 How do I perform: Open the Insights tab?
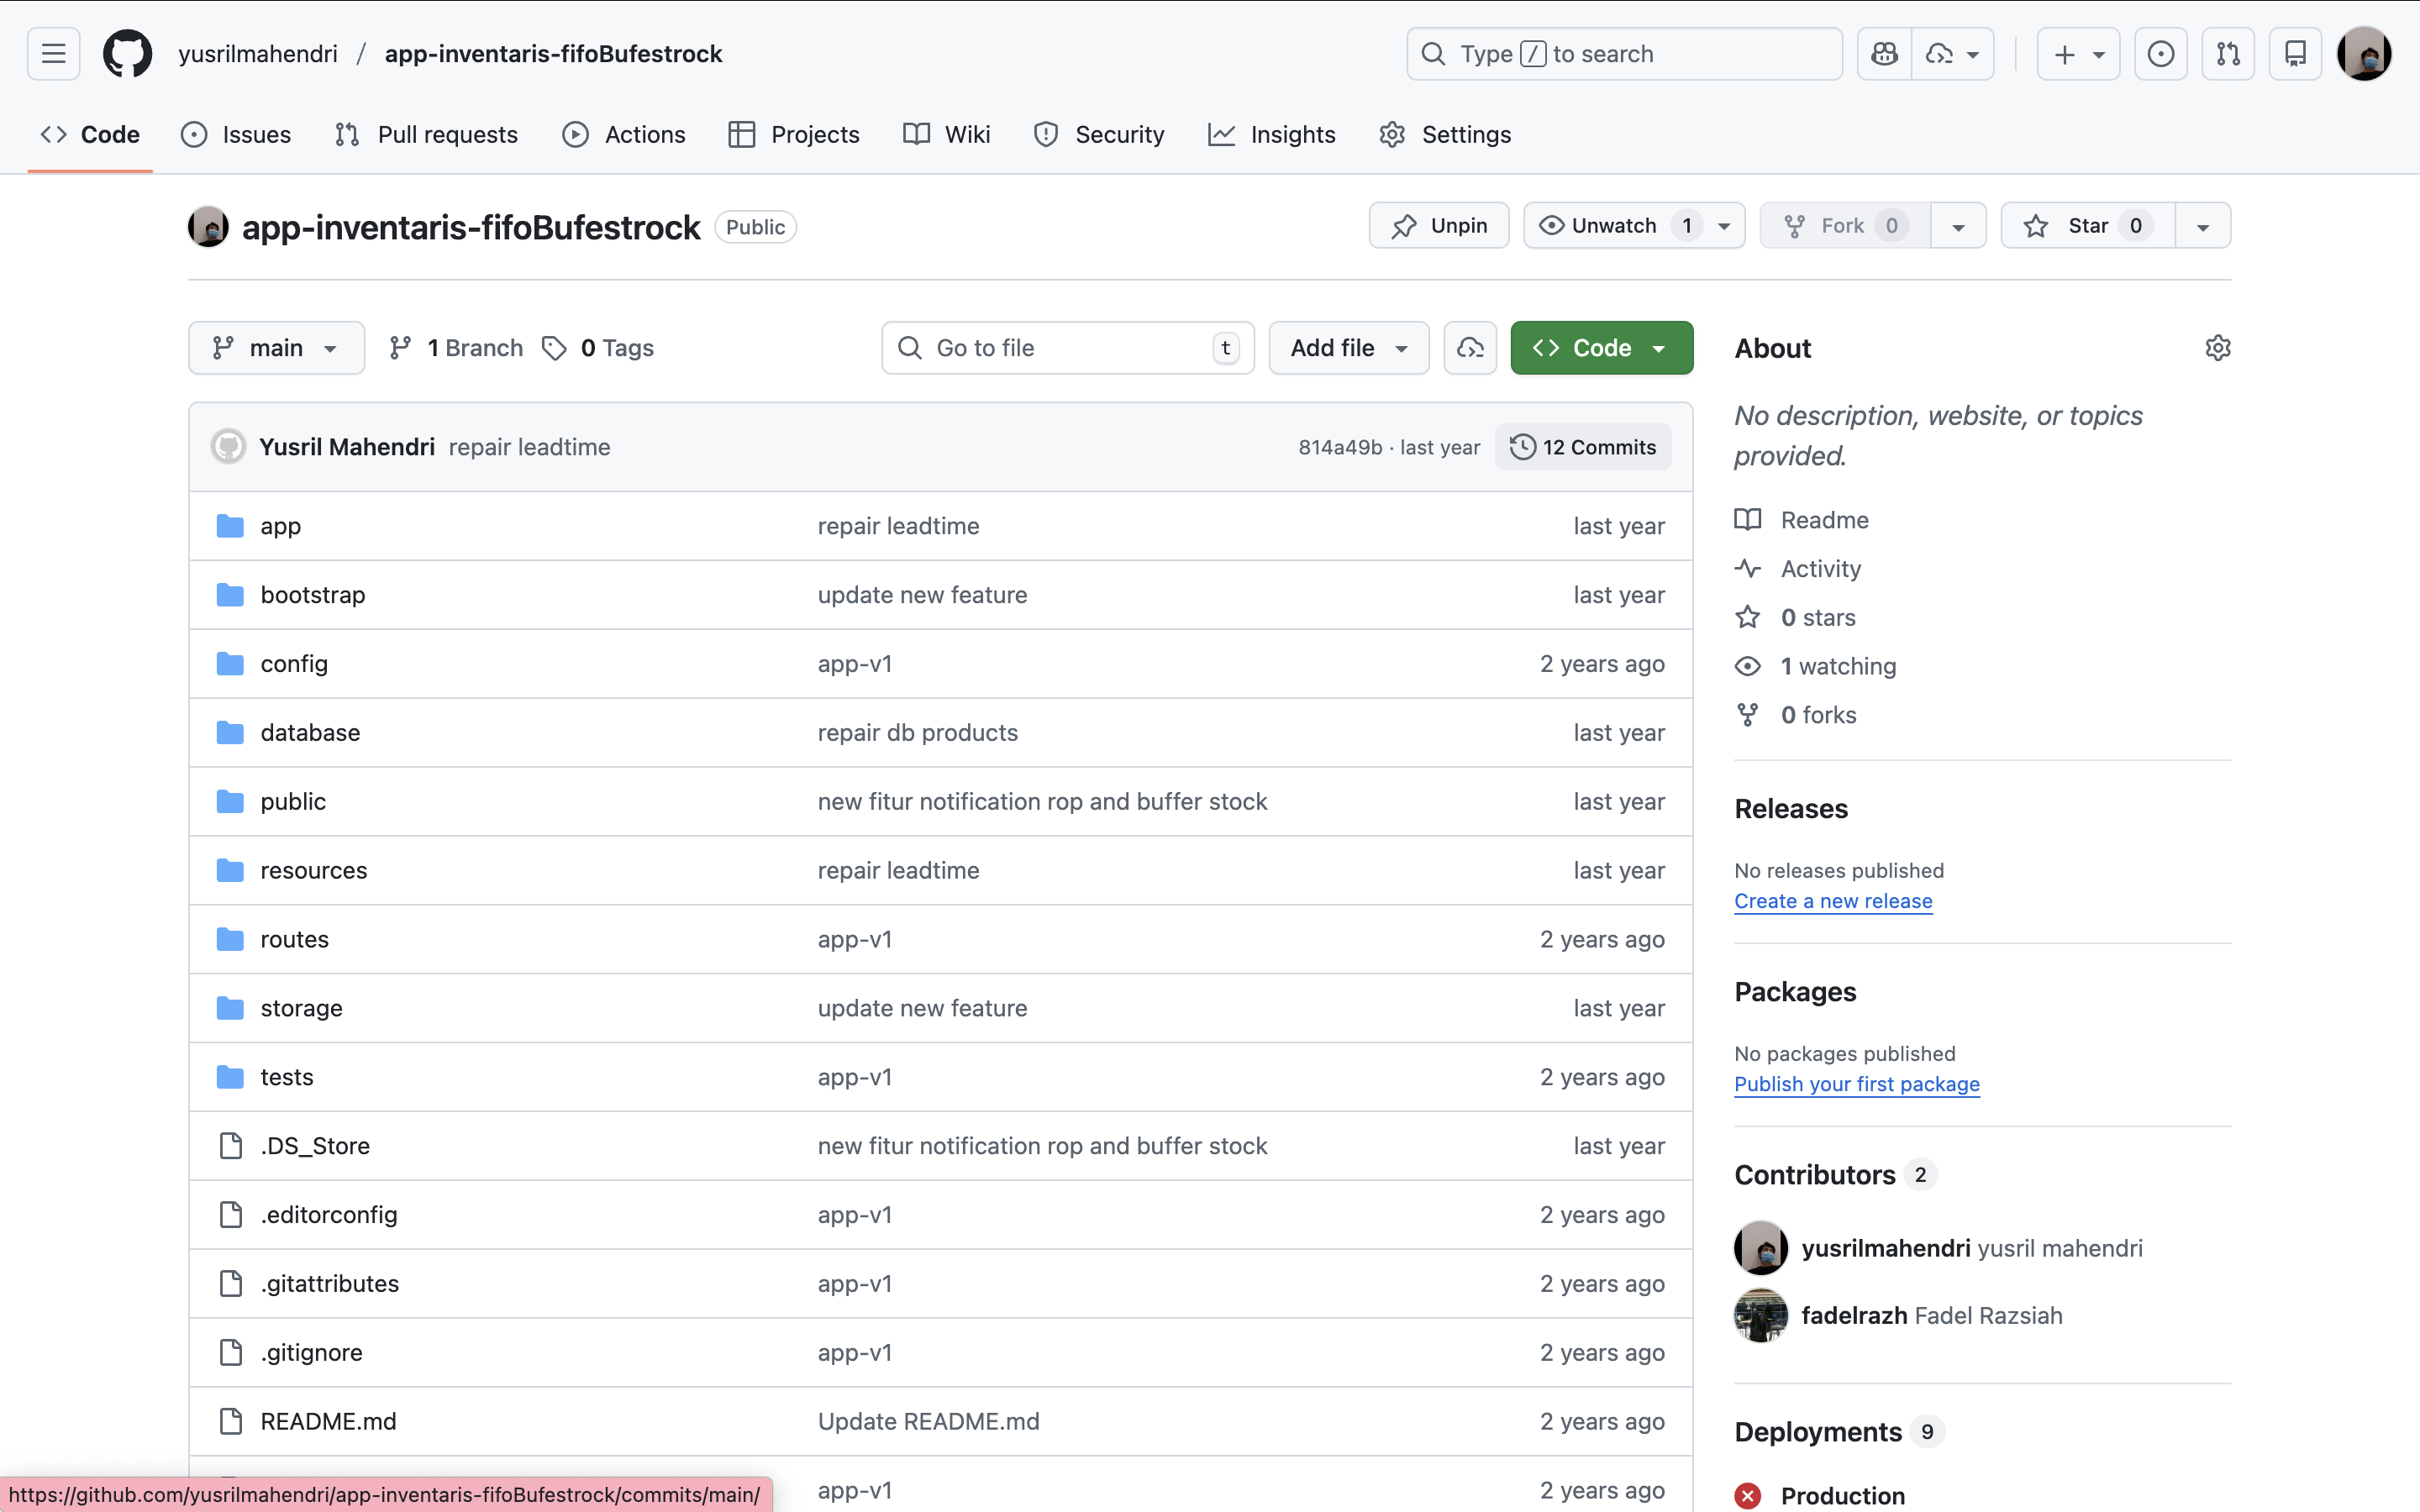click(x=1272, y=135)
